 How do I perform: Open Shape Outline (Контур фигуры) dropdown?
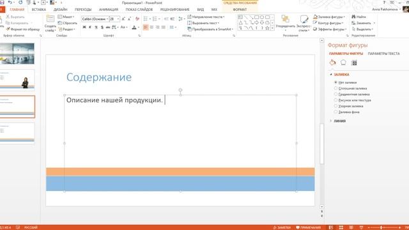pyautogui.click(x=328, y=23)
